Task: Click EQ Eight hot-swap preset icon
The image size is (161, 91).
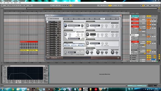Action: (46, 66)
